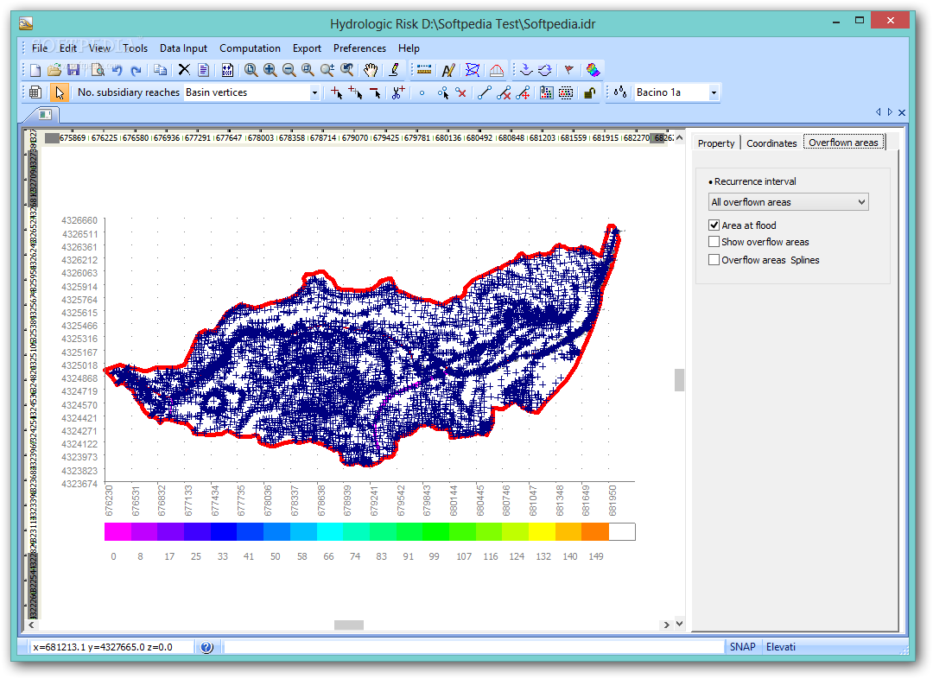The width and height of the screenshot is (933, 679).
Task: Copy the selection with the copy icon
Action: 160,70
